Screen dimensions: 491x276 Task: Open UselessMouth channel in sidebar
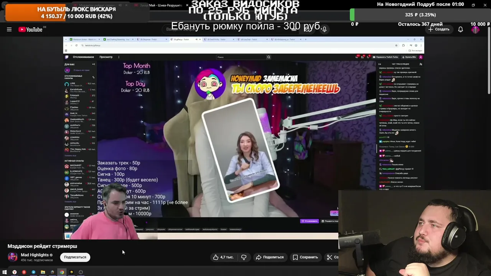click(80, 120)
